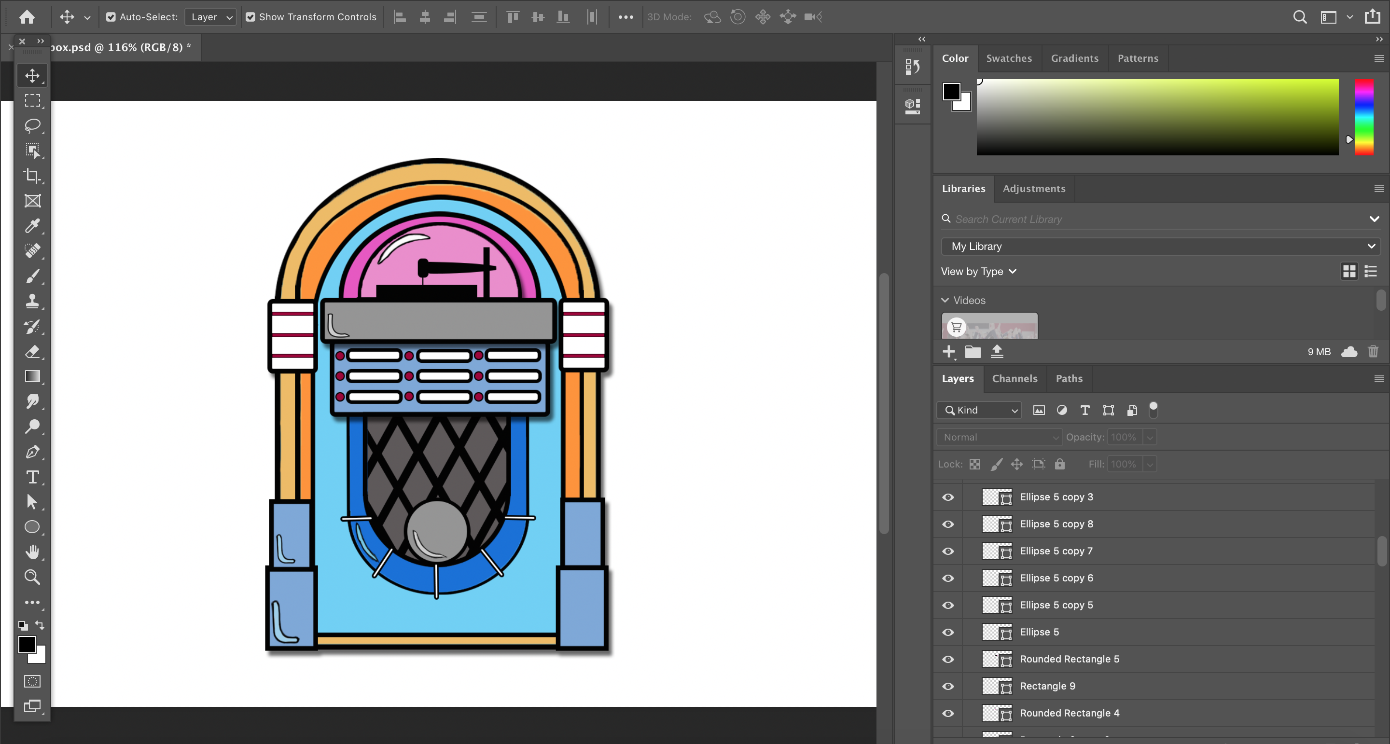Open the Channels tab
This screenshot has height=744, width=1390.
click(x=1015, y=379)
